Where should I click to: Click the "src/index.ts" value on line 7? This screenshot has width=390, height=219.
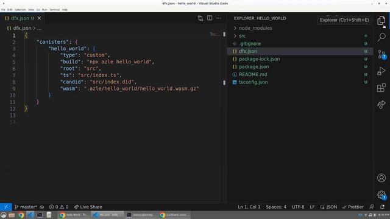pyautogui.click(x=99, y=75)
